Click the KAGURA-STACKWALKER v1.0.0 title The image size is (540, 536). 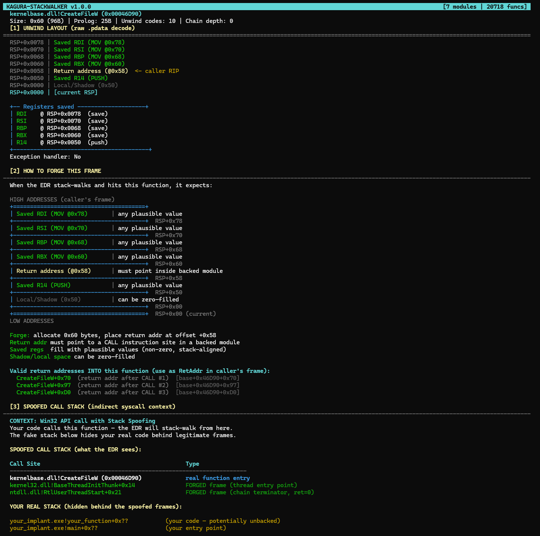(48, 7)
